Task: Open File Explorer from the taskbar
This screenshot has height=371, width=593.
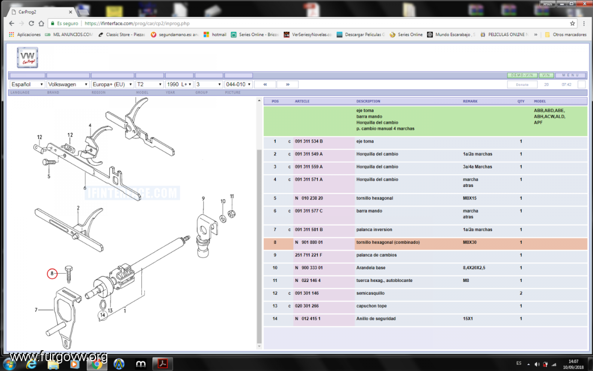Action: [x=53, y=364]
